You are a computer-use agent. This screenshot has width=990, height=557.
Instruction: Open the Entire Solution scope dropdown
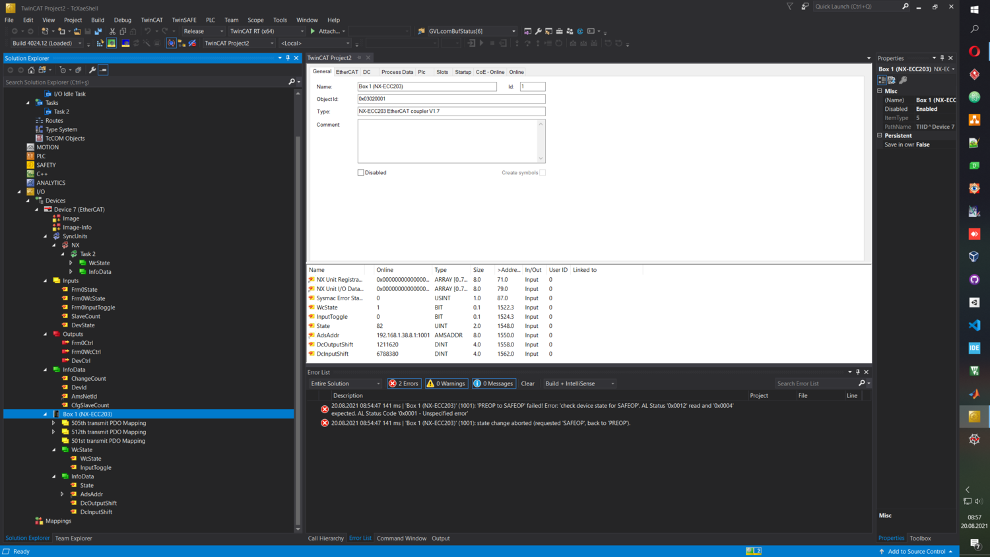[x=345, y=383]
